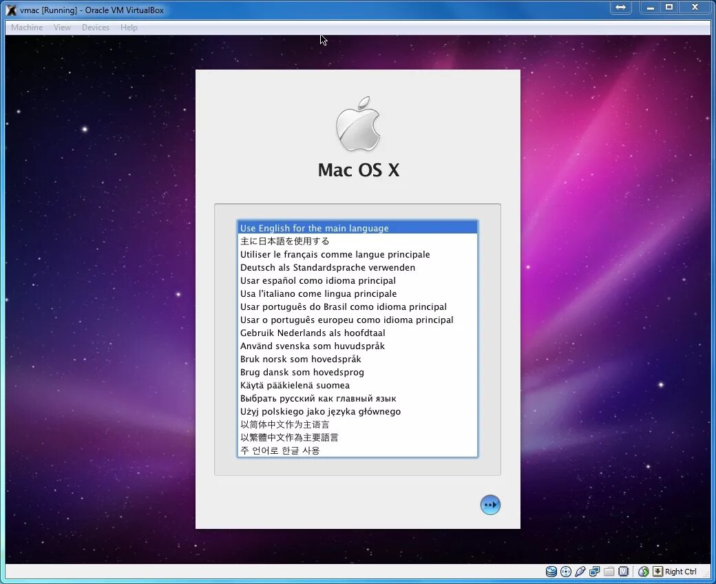This screenshot has height=584, width=716.
Task: Minimize the VirtualBox window
Action: click(650, 7)
